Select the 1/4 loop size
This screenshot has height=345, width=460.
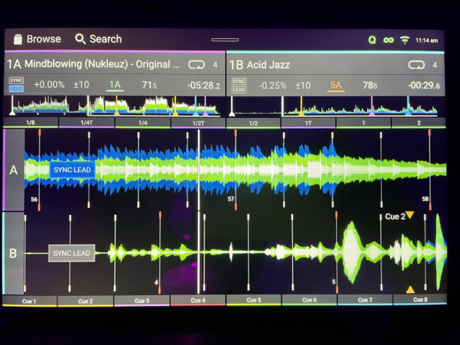pyautogui.click(x=143, y=122)
